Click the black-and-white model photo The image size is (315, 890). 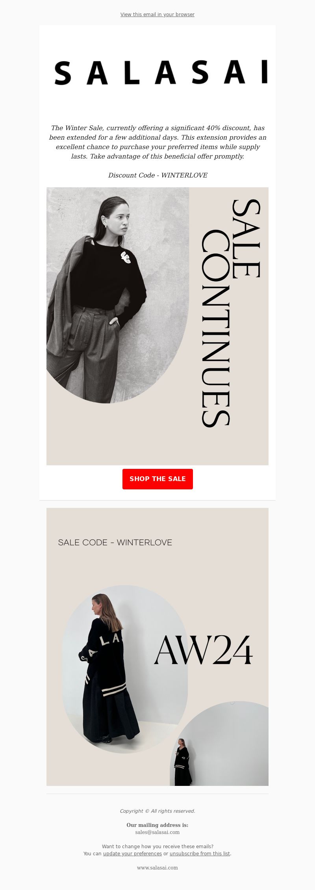point(117,295)
